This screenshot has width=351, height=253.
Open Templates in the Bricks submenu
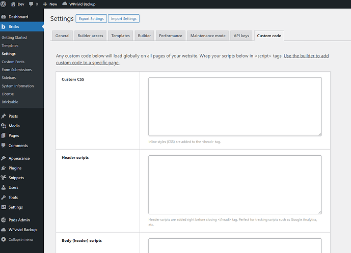pyautogui.click(x=10, y=46)
